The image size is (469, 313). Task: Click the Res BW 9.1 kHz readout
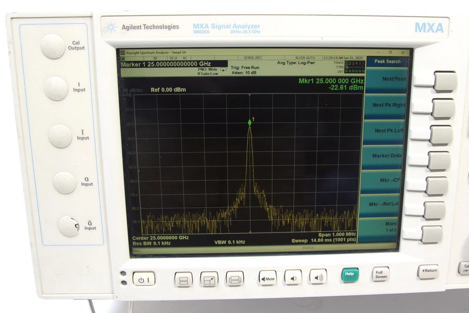click(152, 243)
